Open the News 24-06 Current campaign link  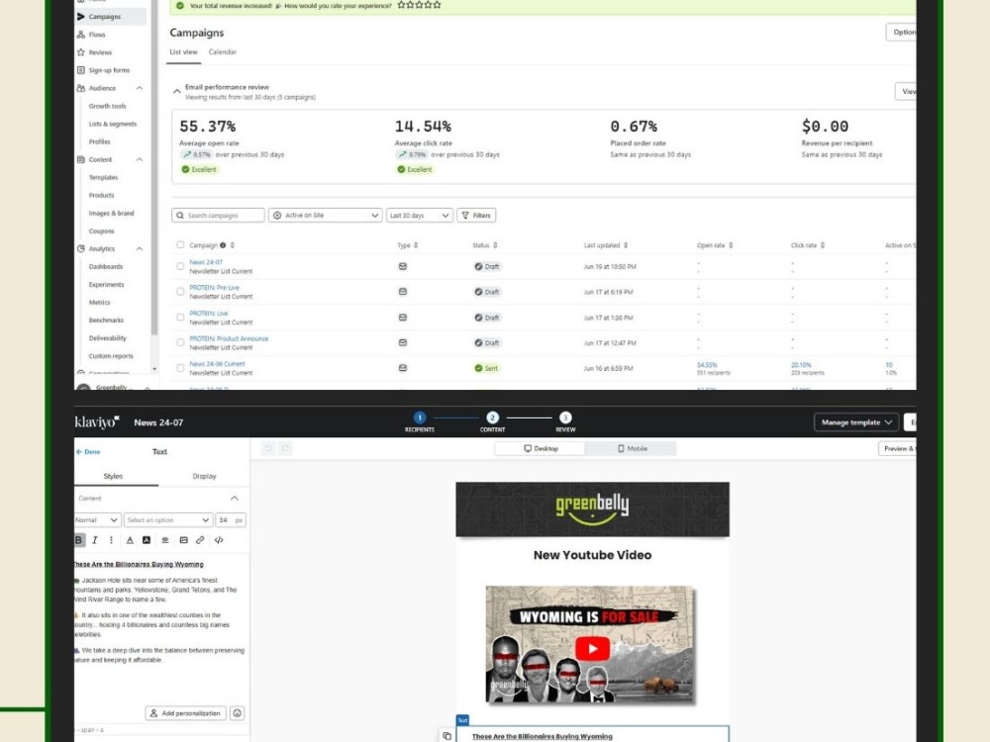coord(217,363)
